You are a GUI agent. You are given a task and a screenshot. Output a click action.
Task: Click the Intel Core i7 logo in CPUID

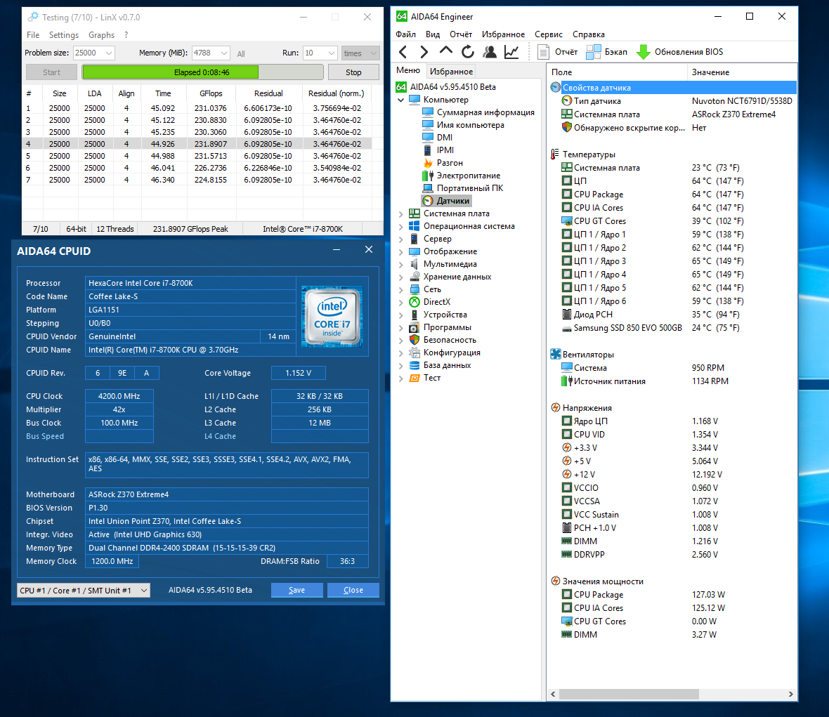332,316
